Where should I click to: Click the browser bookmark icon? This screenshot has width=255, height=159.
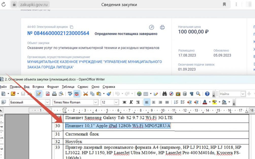(224, 4)
